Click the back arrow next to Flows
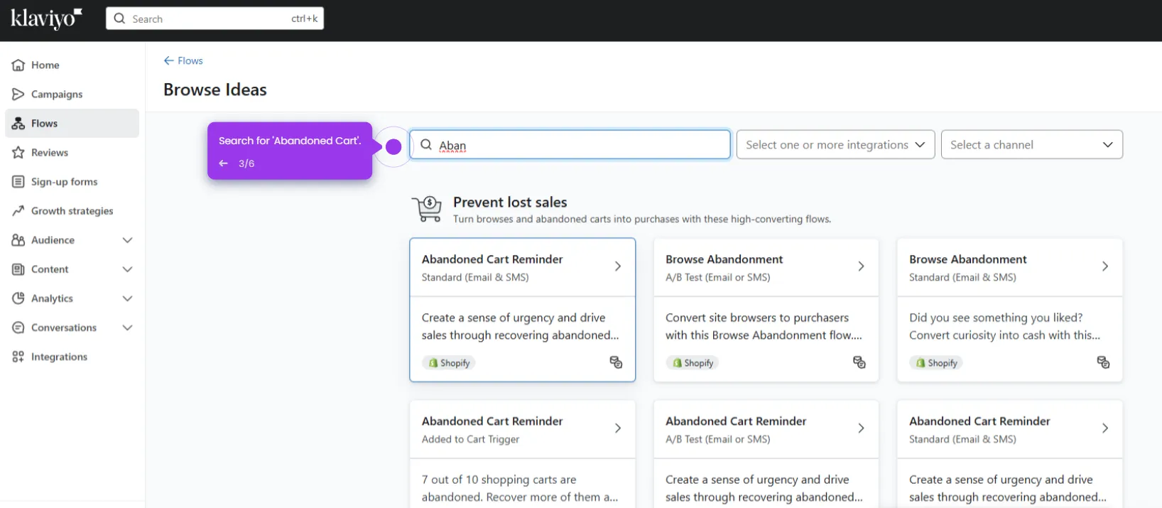Screen dimensions: 1162x508 (169, 61)
